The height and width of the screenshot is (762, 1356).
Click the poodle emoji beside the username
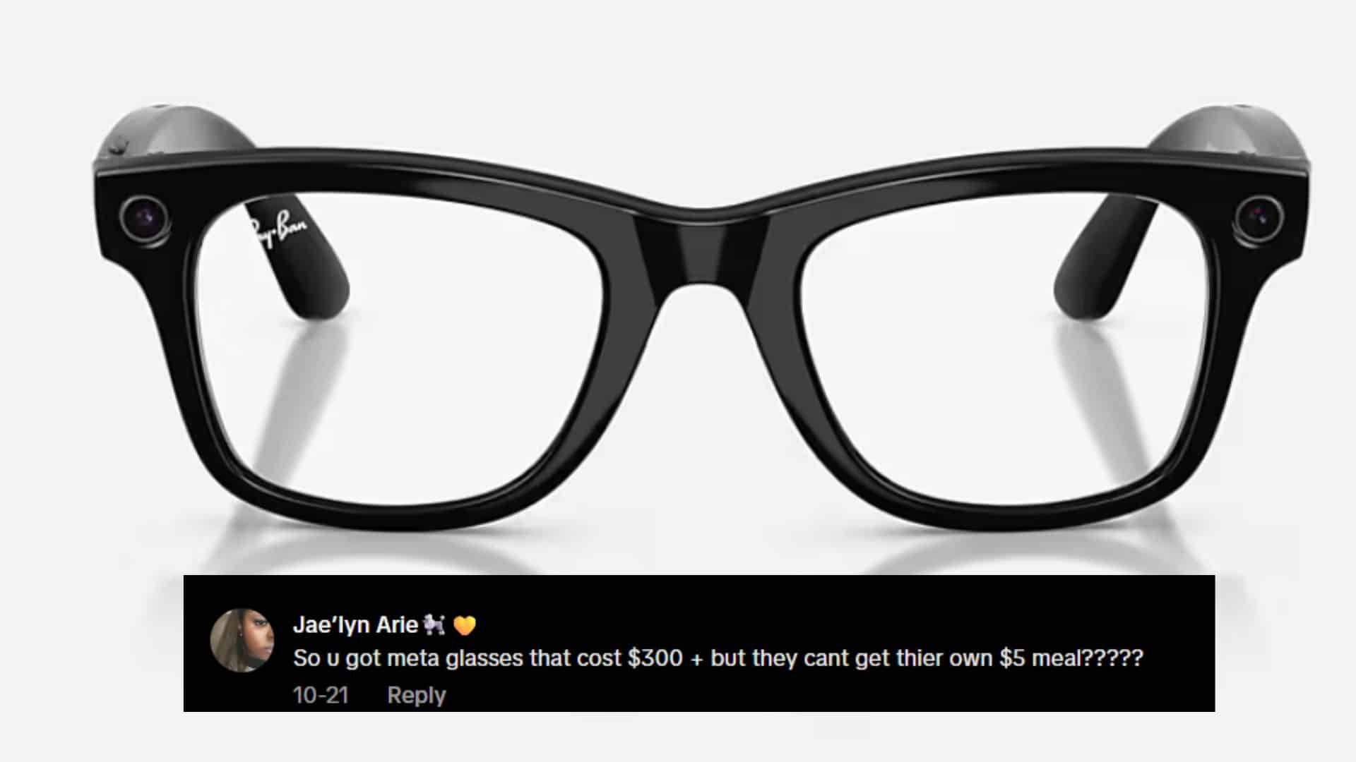click(434, 624)
